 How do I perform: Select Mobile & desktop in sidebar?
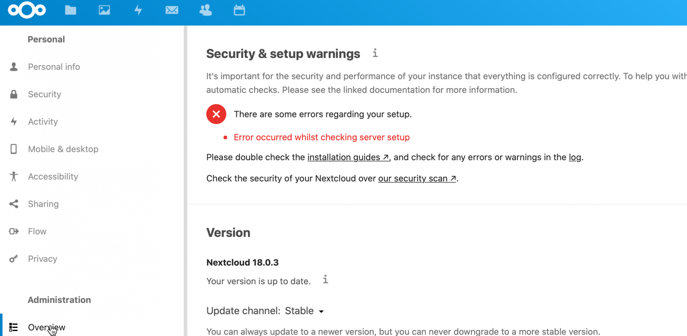[x=63, y=149]
